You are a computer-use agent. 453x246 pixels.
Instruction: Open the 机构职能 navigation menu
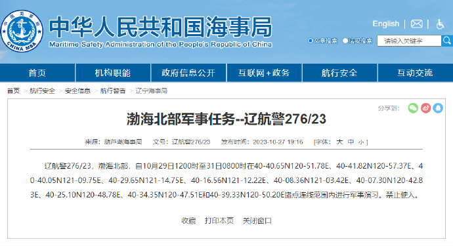113,73
